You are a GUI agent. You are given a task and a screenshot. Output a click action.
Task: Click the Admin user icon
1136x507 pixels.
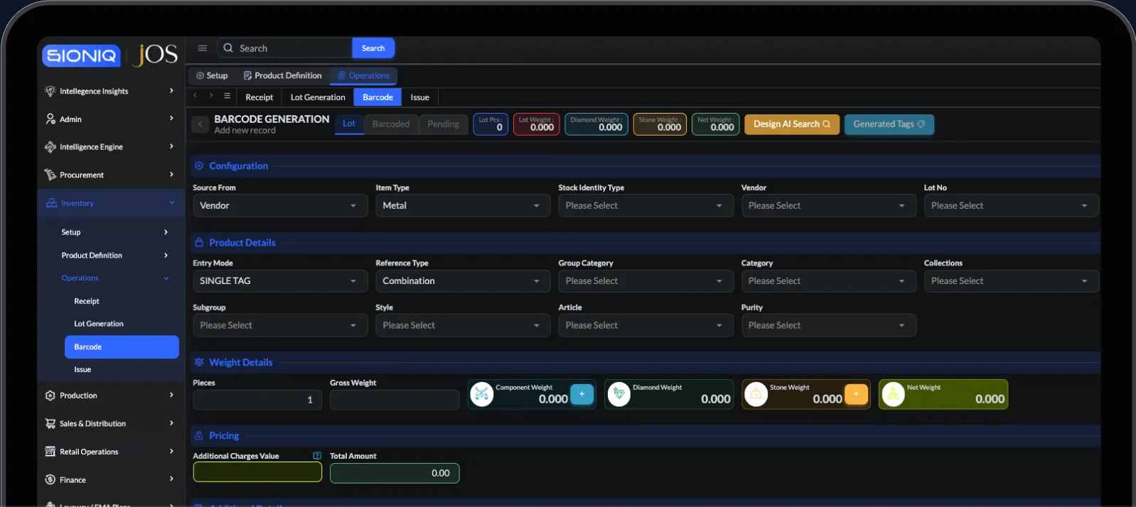pos(50,119)
